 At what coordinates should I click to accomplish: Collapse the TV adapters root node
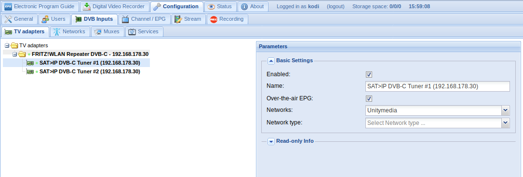[x=7, y=45]
